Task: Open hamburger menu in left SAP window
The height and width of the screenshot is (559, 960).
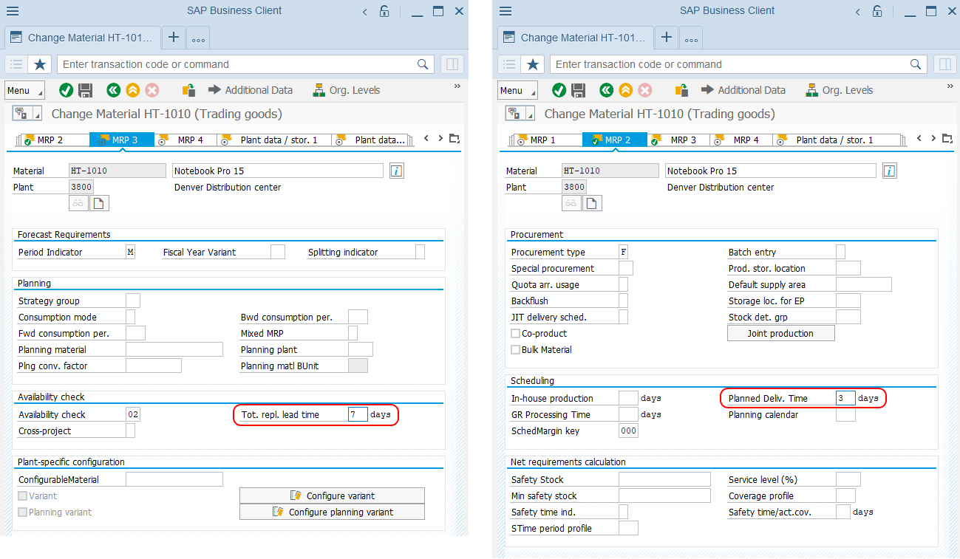Action: tap(13, 11)
